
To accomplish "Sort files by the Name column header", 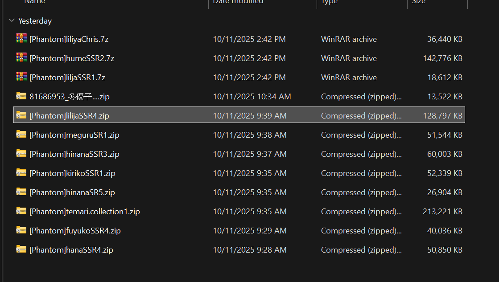I will point(35,2).
